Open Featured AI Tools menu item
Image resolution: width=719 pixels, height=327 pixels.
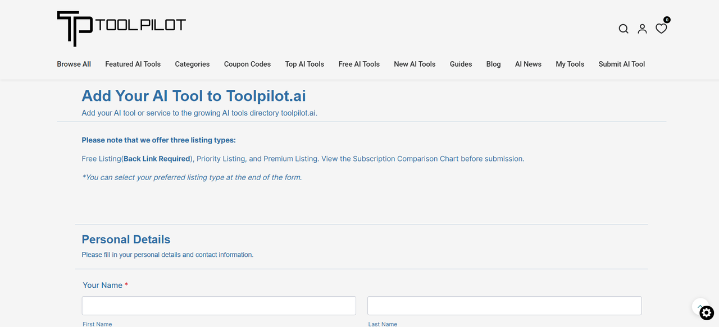tap(133, 64)
